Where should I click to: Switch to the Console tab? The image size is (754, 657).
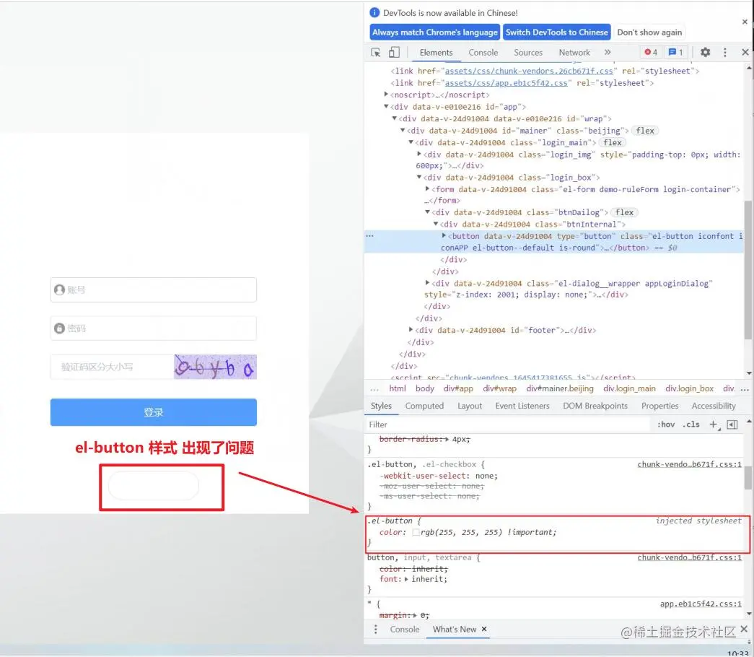483,53
